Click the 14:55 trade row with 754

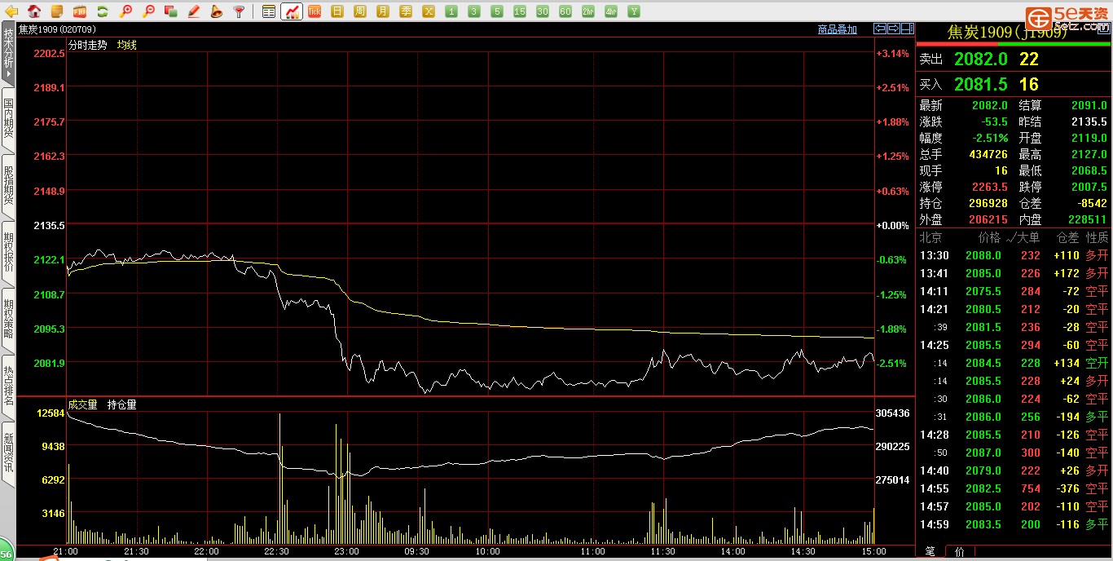(x=1014, y=488)
